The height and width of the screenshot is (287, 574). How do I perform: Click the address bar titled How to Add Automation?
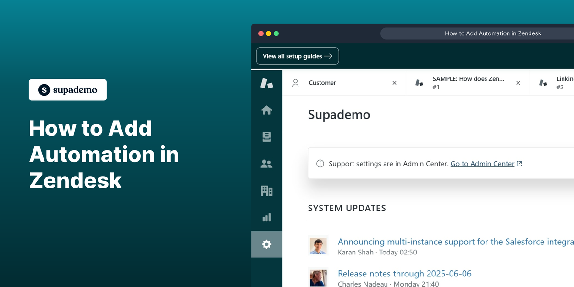[x=477, y=33]
